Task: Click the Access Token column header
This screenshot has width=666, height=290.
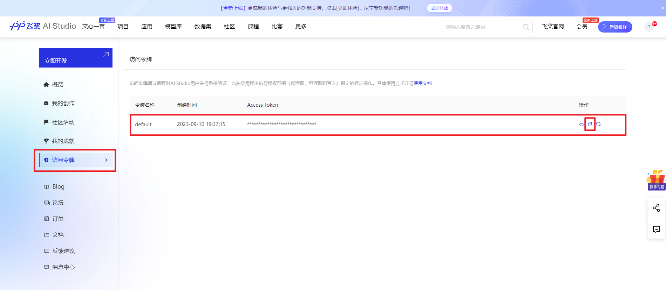Action: (x=263, y=105)
